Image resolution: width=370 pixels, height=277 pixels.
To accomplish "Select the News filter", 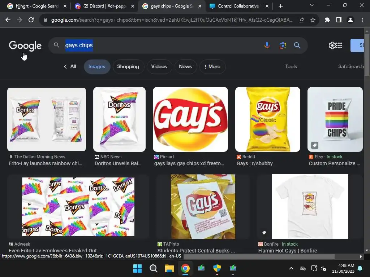I will (x=185, y=67).
